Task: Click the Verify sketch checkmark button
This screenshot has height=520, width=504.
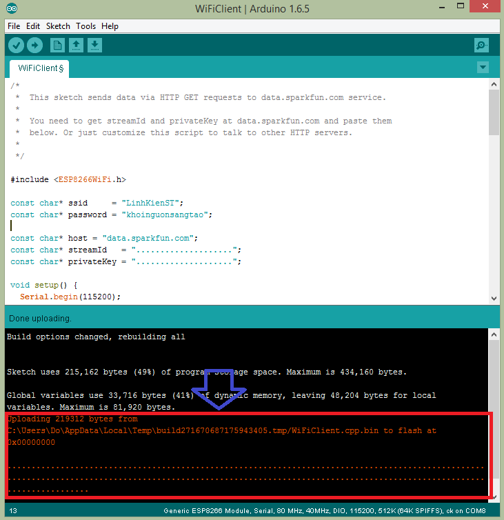Action: pos(16,45)
